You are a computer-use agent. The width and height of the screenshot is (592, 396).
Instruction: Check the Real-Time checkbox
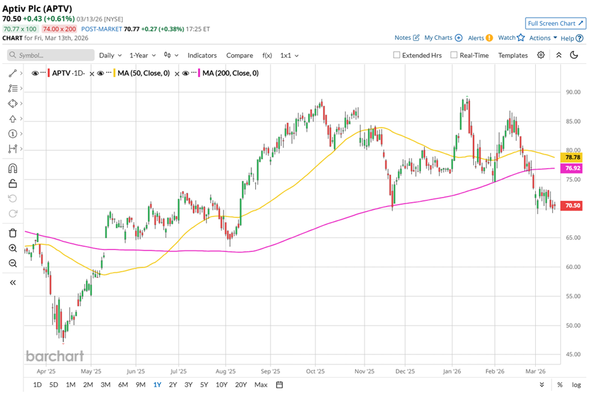454,55
